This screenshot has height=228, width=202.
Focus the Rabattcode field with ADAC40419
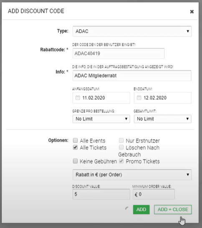(119, 53)
